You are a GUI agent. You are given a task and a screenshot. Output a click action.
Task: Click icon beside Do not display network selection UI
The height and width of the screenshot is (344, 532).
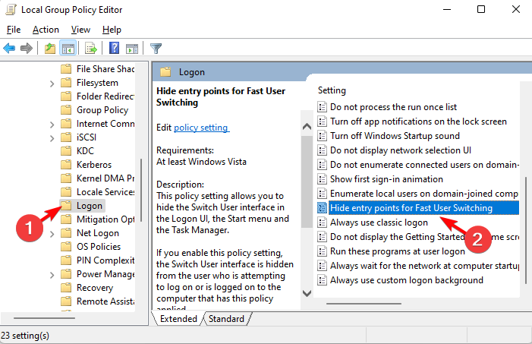coord(322,150)
